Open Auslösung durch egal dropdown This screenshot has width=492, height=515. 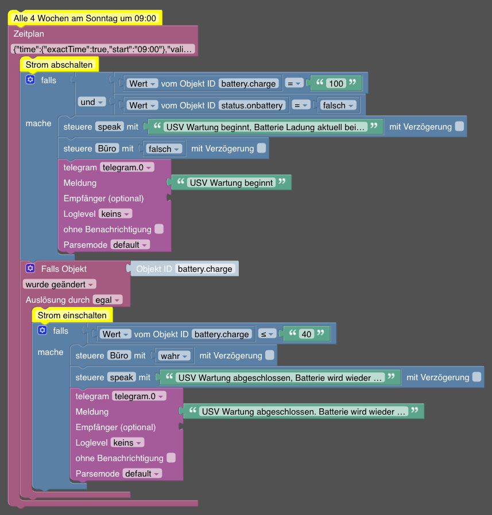click(107, 300)
